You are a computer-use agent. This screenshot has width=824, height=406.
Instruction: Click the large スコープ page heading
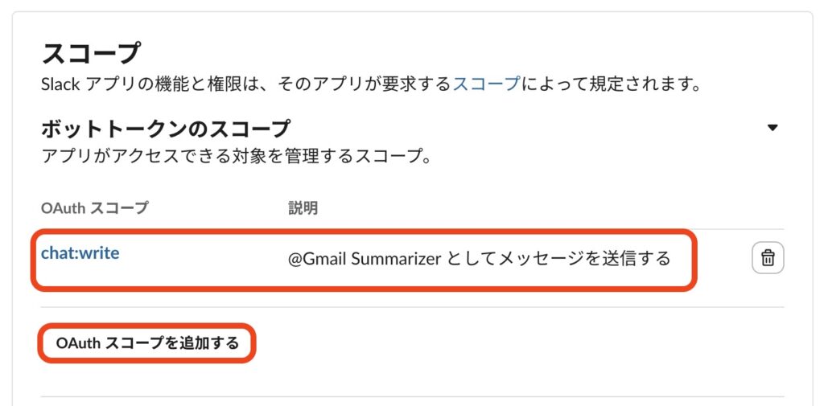pyautogui.click(x=91, y=53)
